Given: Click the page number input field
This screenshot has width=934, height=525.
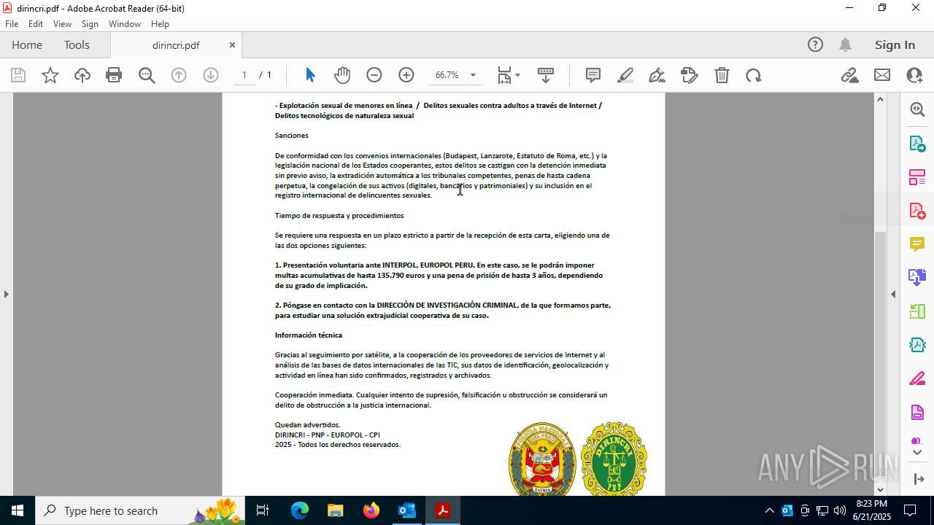Looking at the screenshot, I should pyautogui.click(x=244, y=75).
